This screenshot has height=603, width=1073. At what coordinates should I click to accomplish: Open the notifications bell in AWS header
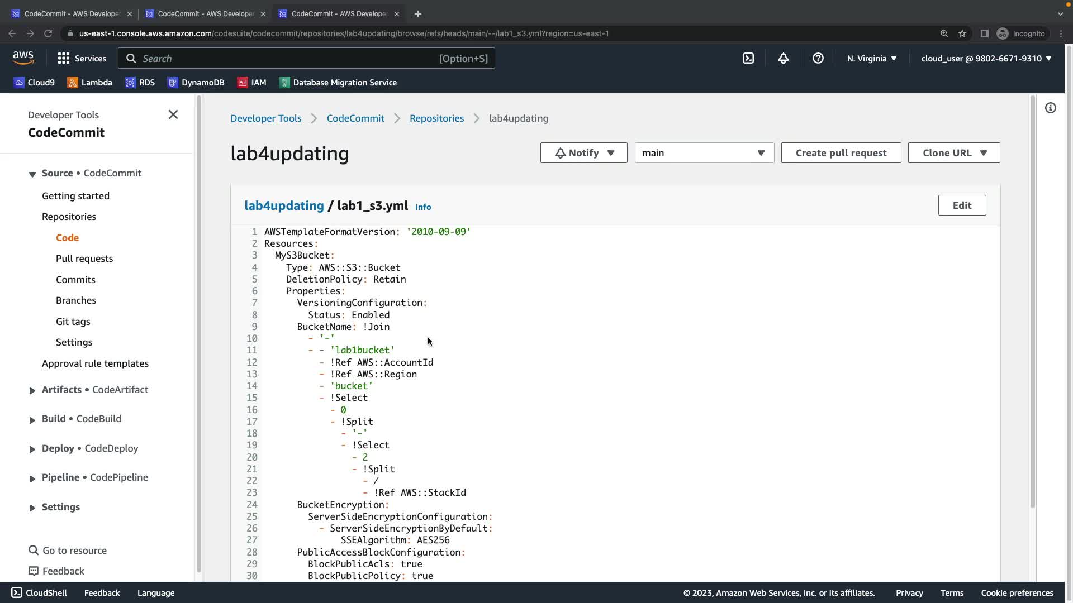coord(783,58)
